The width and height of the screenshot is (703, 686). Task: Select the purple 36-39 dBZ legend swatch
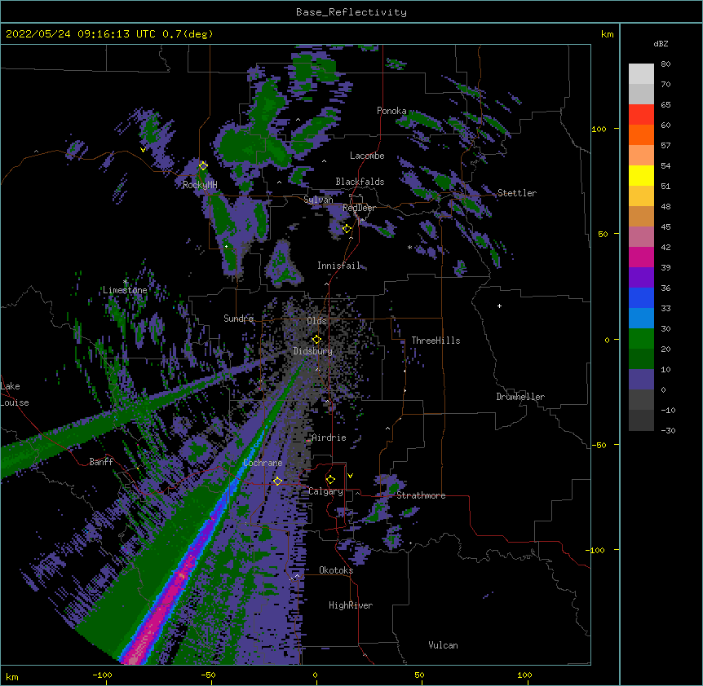click(x=641, y=277)
